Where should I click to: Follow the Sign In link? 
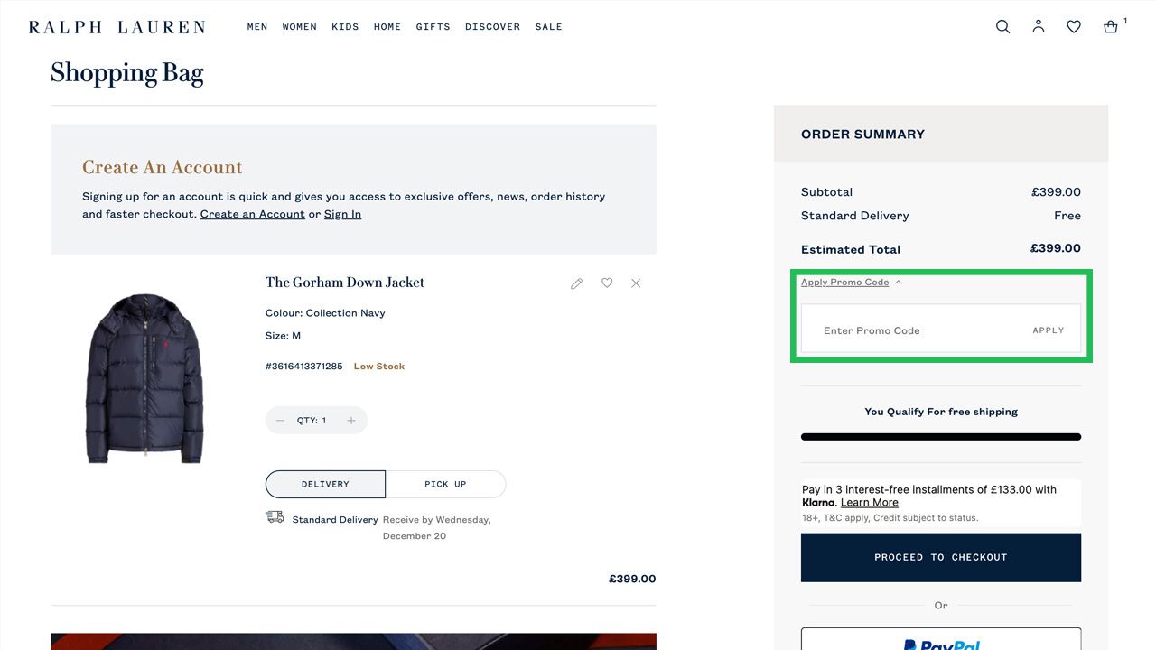[342, 214]
